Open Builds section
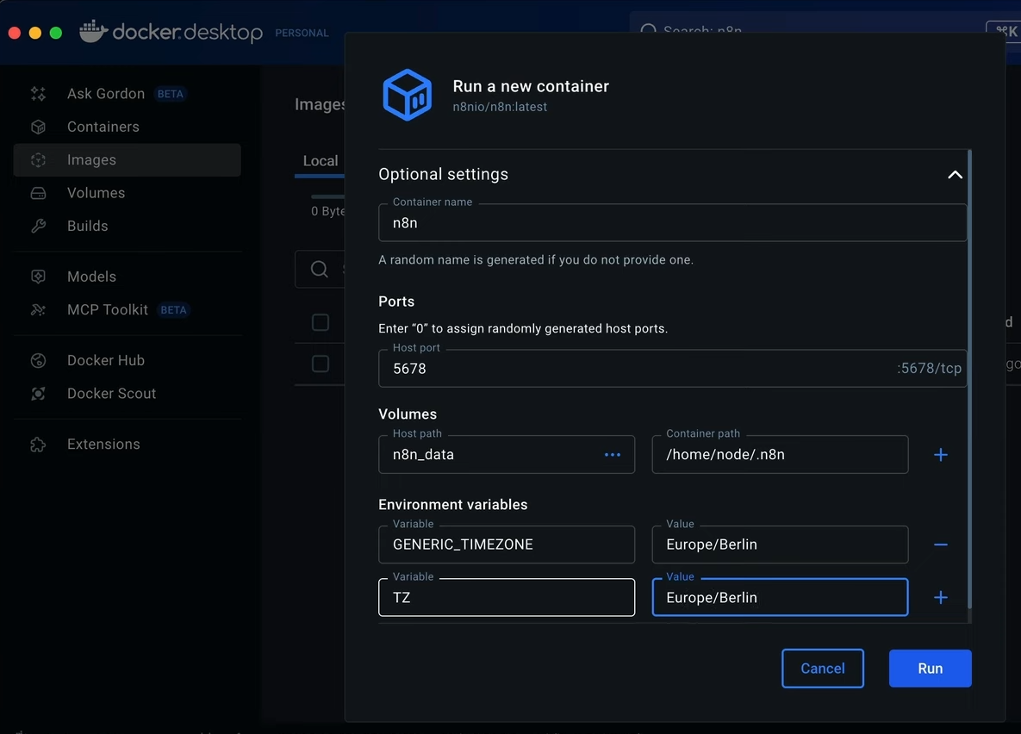Viewport: 1021px width, 734px height. (x=128, y=226)
